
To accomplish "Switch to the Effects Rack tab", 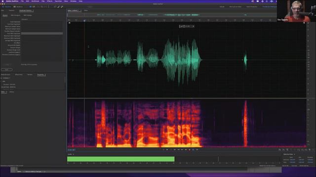I will coord(19,75).
